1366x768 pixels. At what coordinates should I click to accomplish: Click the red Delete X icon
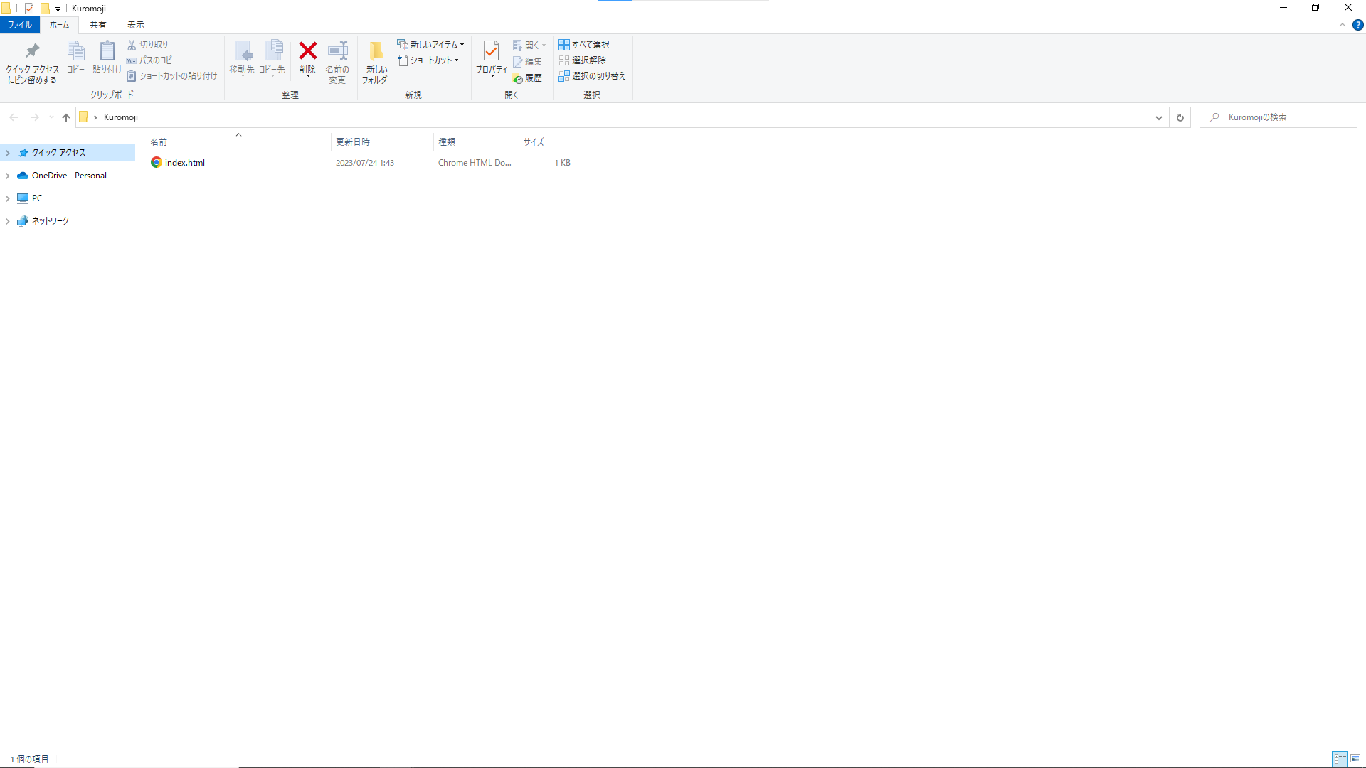[x=307, y=50]
